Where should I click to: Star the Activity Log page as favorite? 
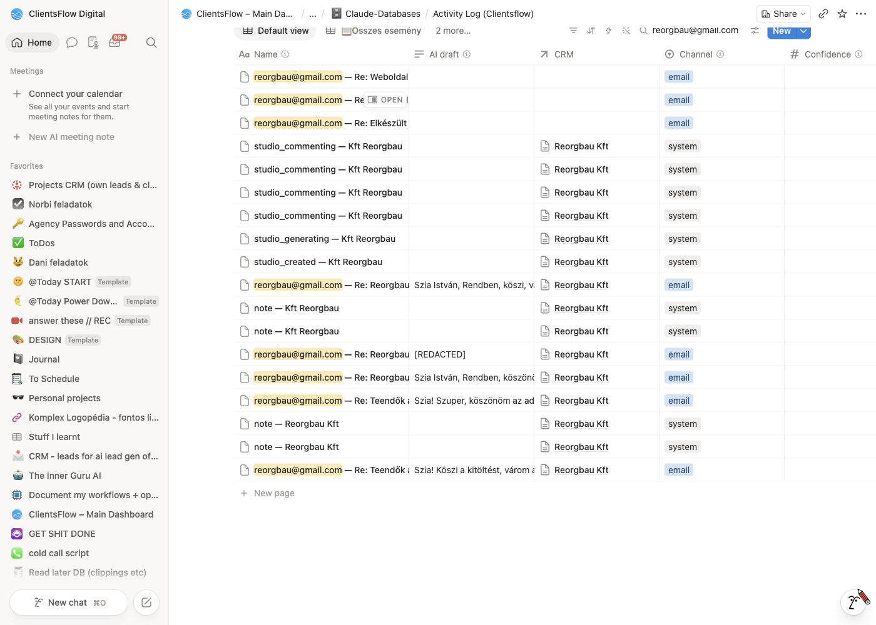[x=842, y=14]
